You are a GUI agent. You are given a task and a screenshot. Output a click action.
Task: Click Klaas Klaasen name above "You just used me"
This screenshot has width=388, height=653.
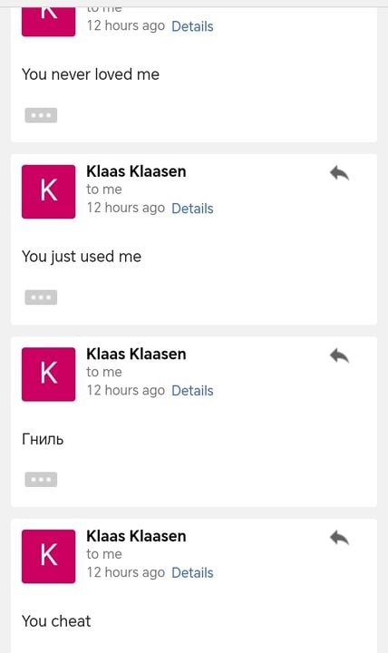pos(136,171)
